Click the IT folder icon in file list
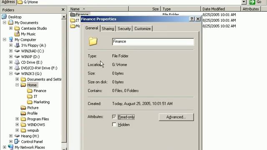Viewport: 267px width, 150px height. [x=73, y=20]
